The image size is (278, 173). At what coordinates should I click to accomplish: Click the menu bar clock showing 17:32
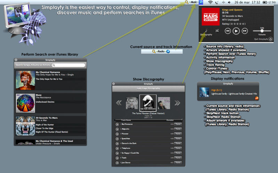click(256, 2)
